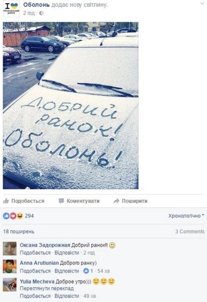Click the red heart reaction icon
Viewport: 207px width, 302px height.
point(13,216)
